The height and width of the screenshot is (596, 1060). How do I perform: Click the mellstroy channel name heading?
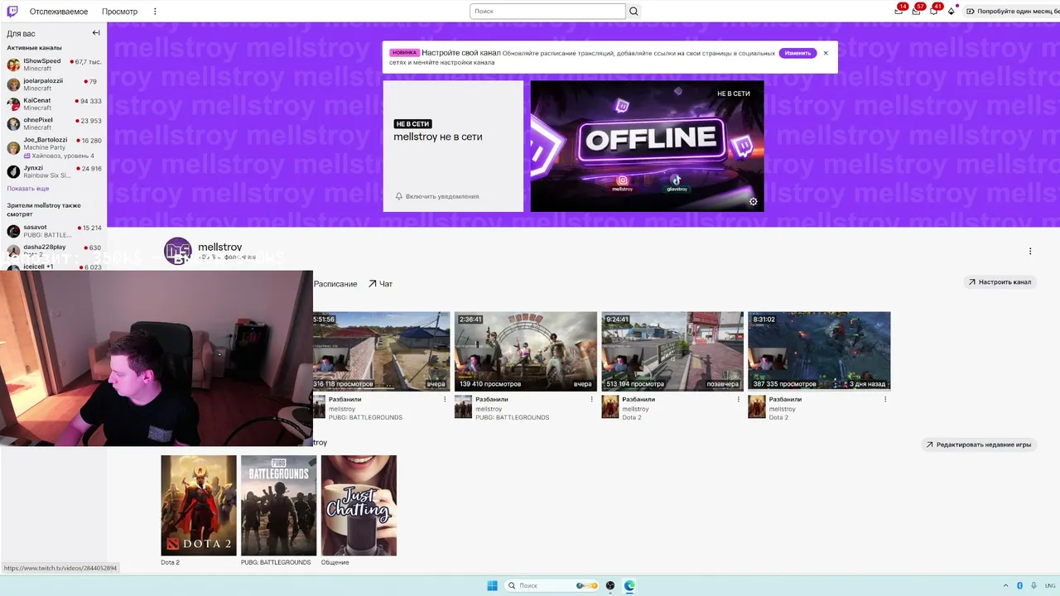tap(219, 247)
